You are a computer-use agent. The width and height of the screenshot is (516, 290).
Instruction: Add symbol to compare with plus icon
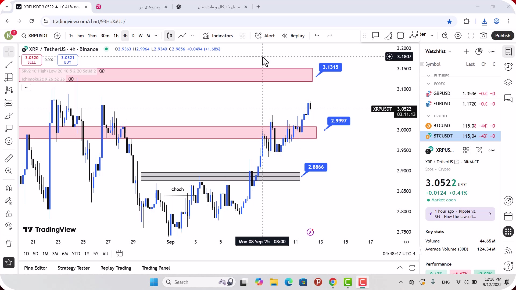click(x=57, y=36)
